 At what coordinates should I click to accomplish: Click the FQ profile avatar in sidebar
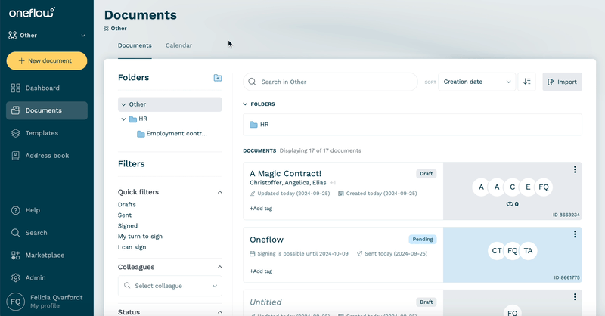[15, 302]
